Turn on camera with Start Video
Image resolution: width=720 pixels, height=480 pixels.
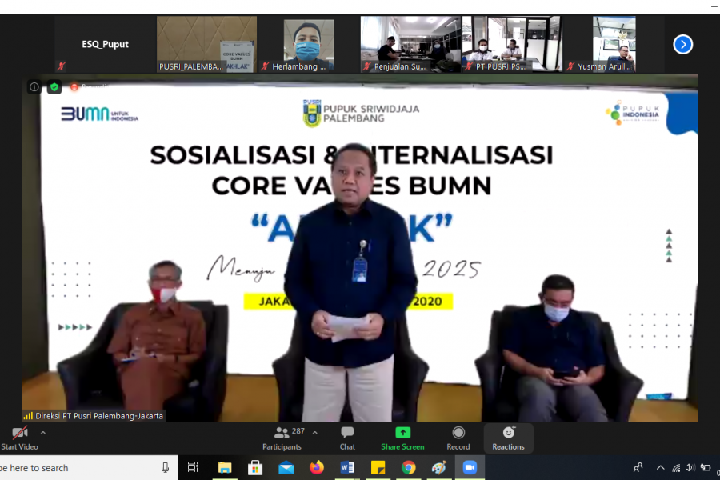19,437
